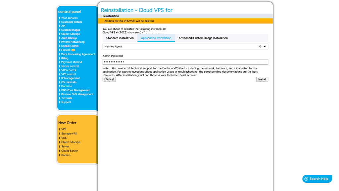
Task: Go to Your services
Action: [69, 18]
